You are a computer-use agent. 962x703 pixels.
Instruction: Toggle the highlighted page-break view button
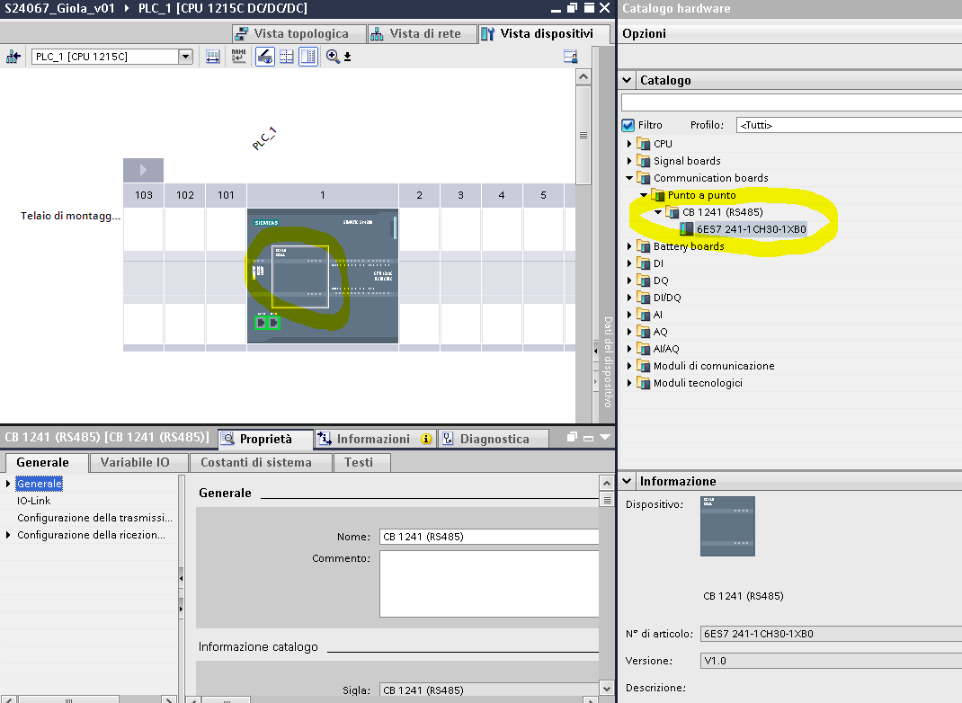pos(308,57)
